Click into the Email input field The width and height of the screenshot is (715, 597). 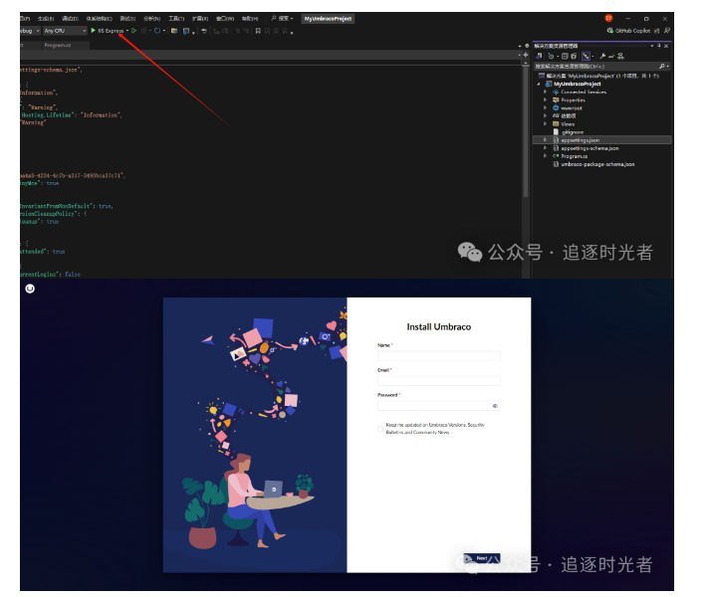click(x=439, y=380)
